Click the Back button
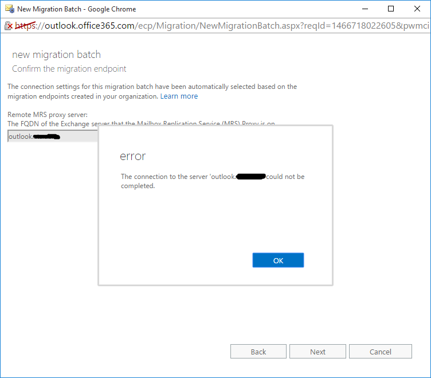Image resolution: width=431 pixels, height=378 pixels. pyautogui.click(x=258, y=352)
